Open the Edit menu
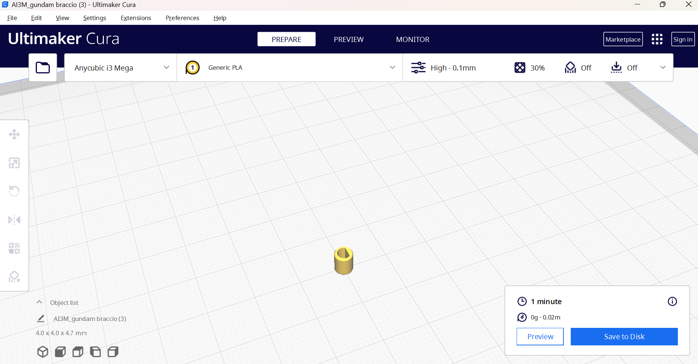This screenshot has width=698, height=364. (x=36, y=18)
